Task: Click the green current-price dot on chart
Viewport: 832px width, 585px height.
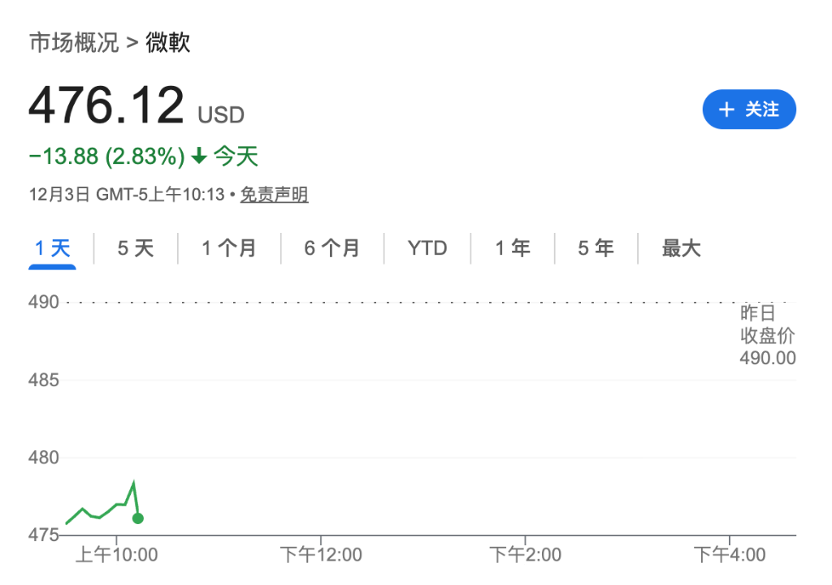Action: tap(138, 518)
